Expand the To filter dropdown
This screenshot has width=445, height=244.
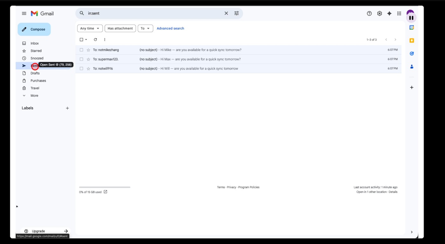point(145,28)
